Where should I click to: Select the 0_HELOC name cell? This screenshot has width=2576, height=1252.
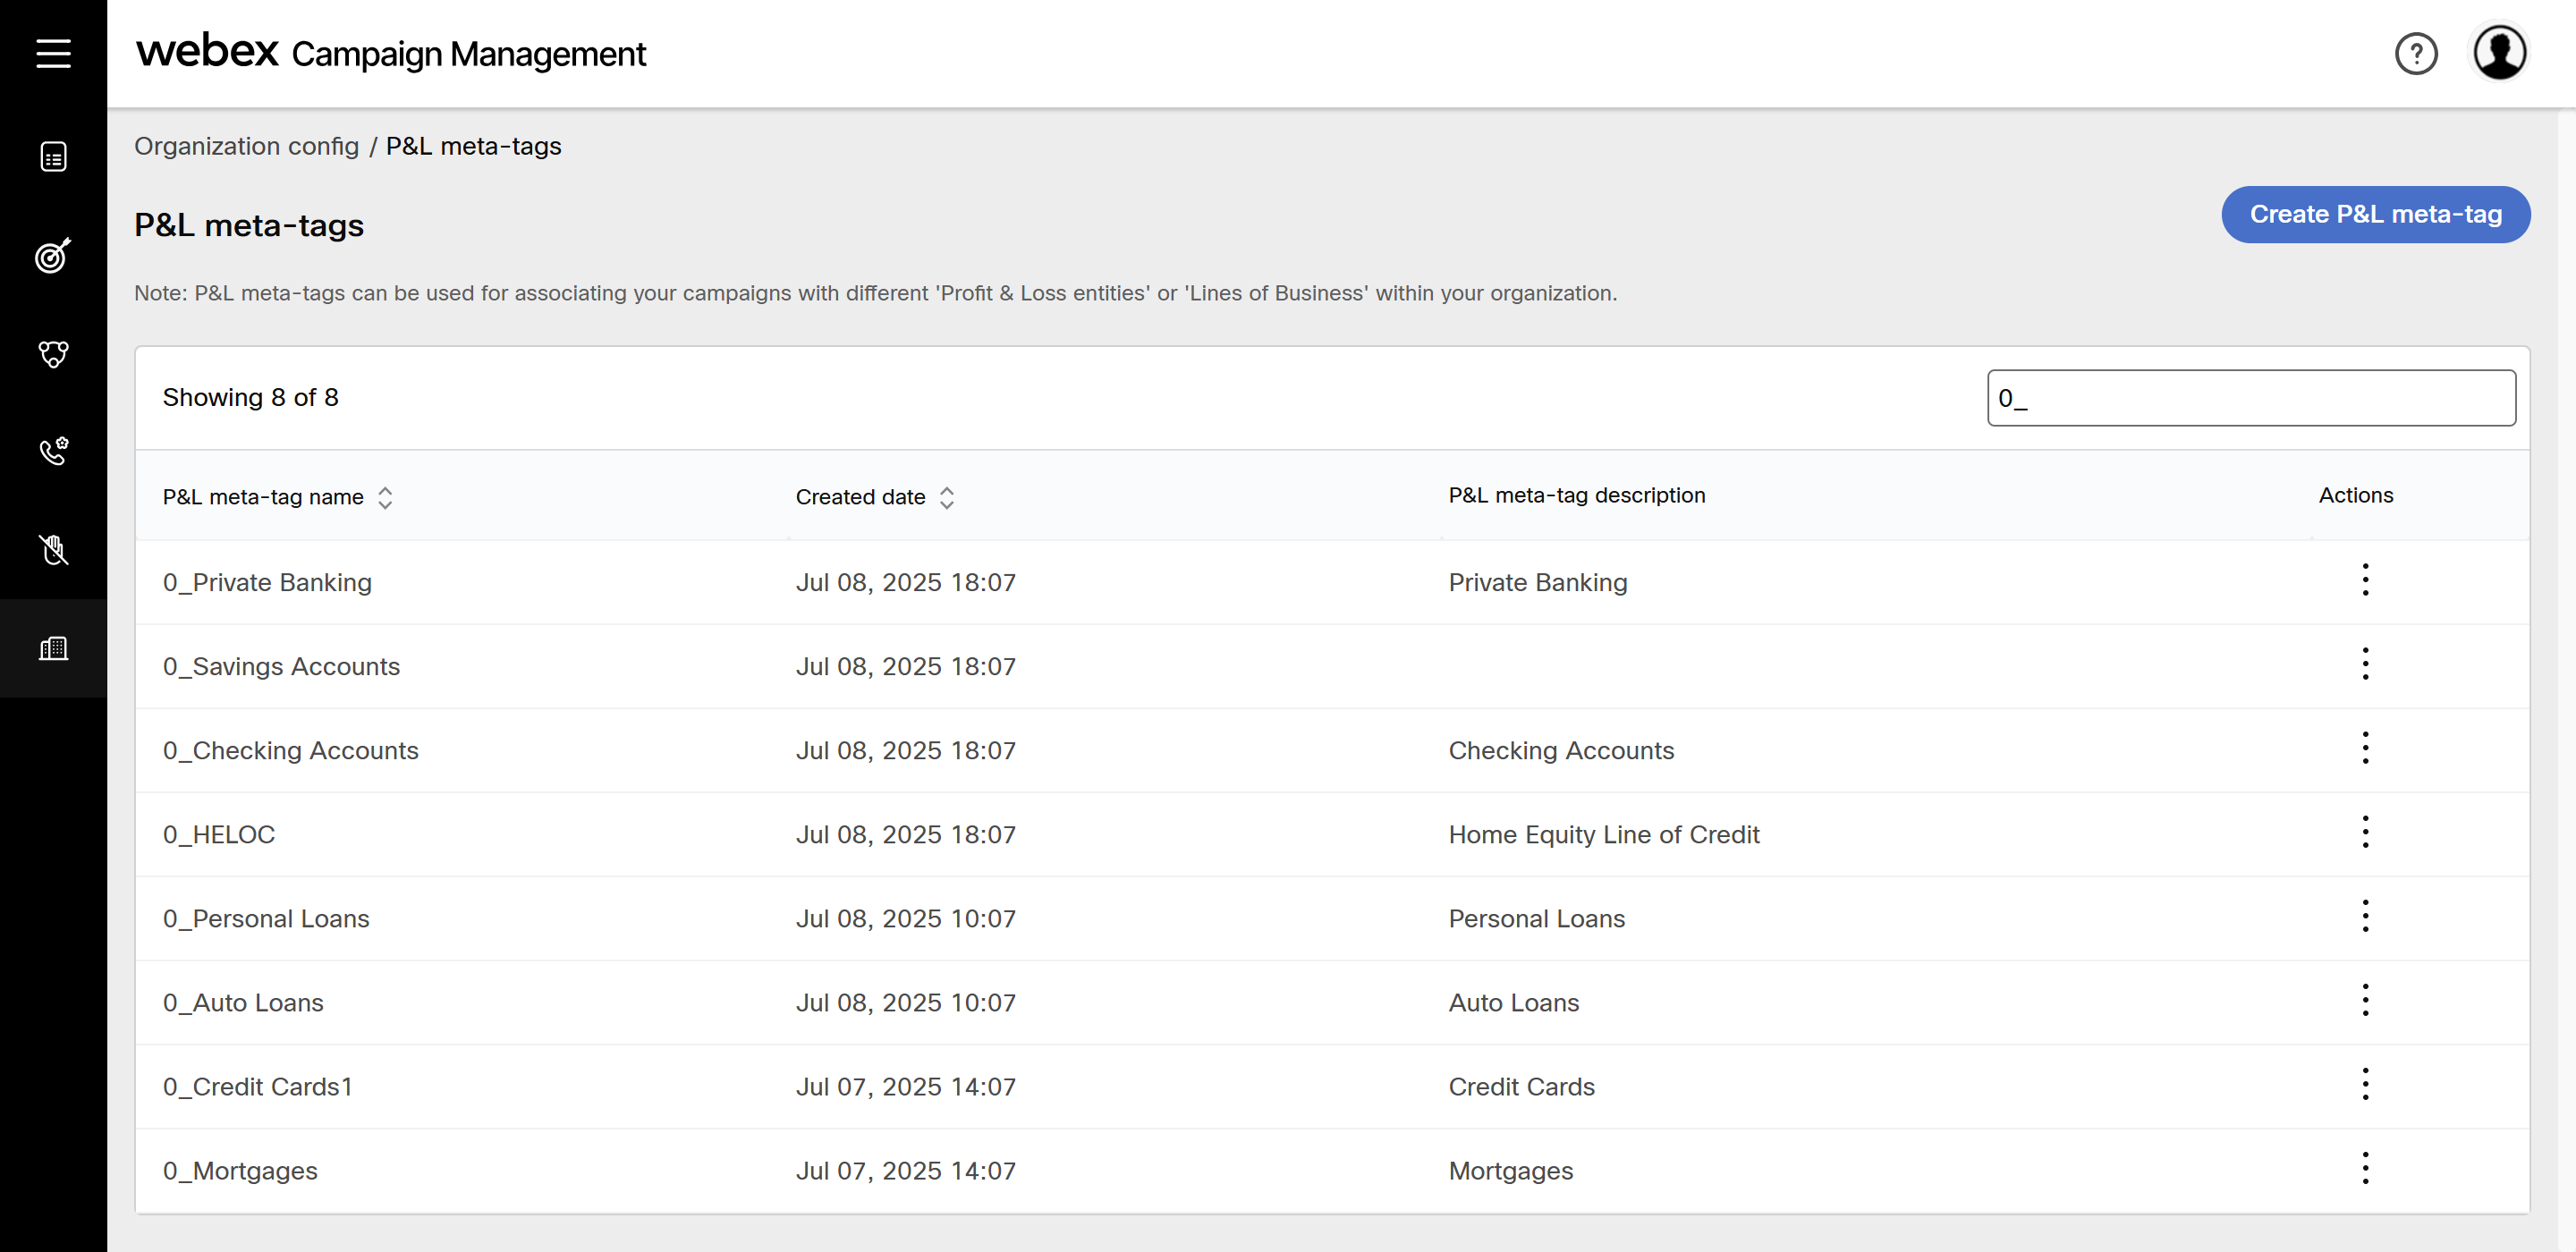[219, 834]
